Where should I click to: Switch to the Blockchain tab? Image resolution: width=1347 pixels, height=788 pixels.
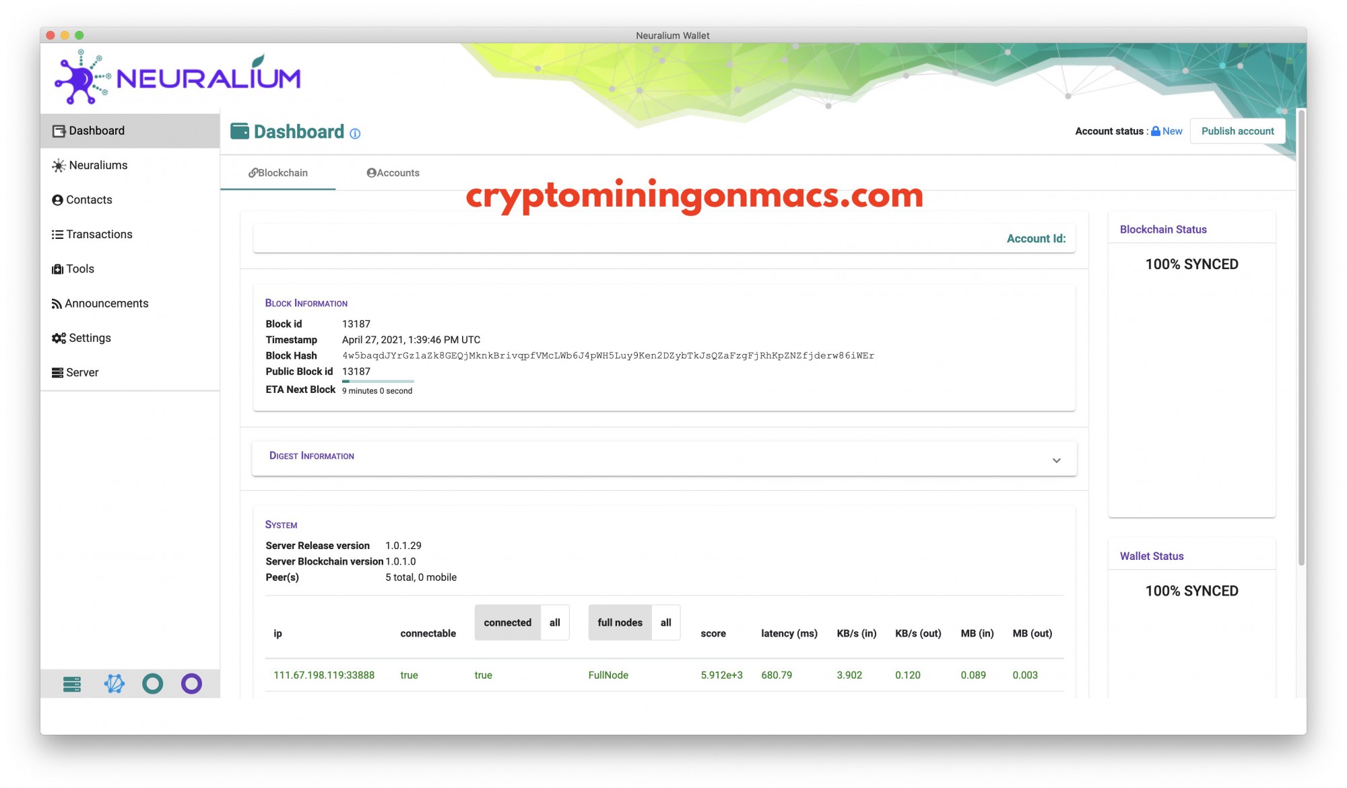click(x=278, y=172)
